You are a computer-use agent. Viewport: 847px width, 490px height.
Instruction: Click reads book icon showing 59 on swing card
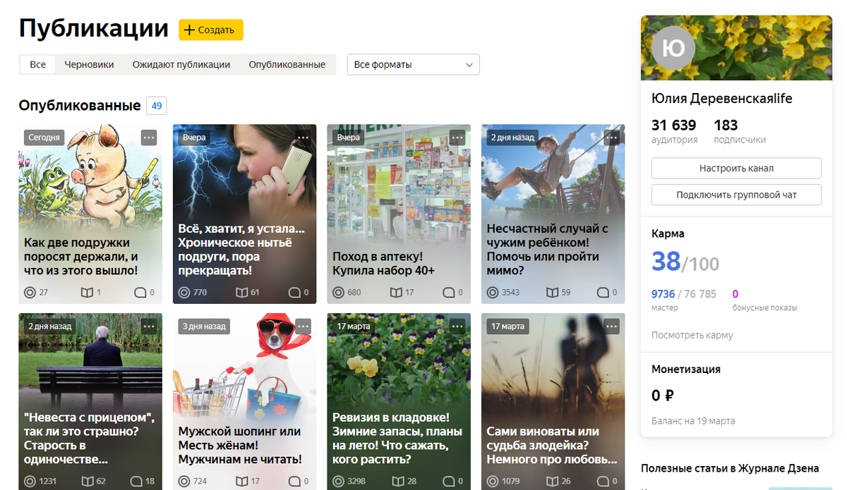551,293
